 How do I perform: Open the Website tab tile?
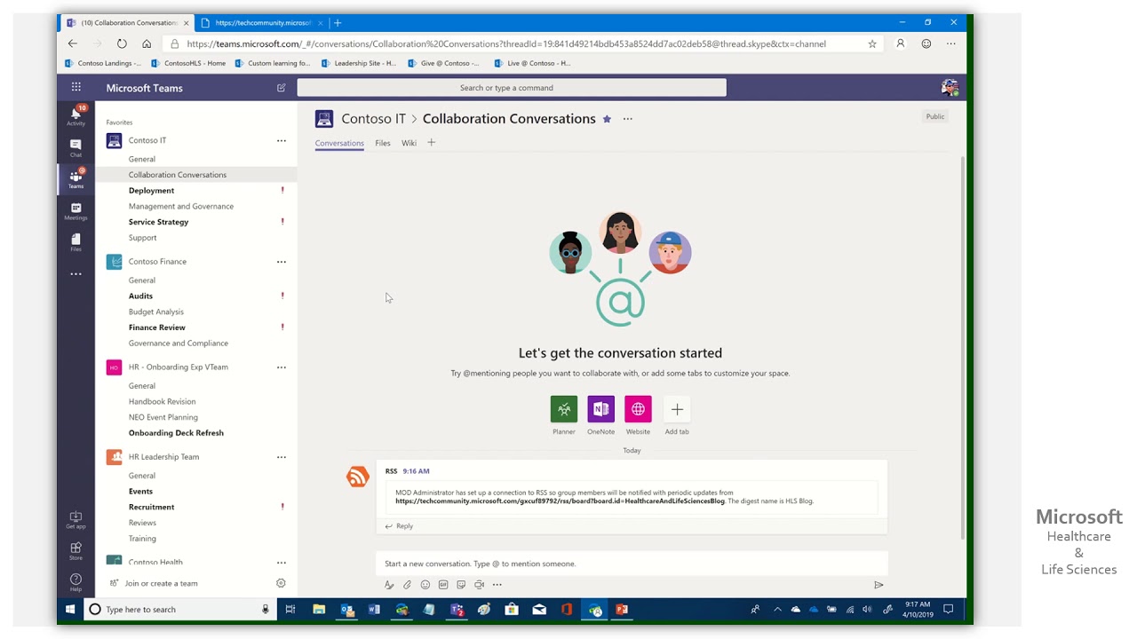pos(638,409)
